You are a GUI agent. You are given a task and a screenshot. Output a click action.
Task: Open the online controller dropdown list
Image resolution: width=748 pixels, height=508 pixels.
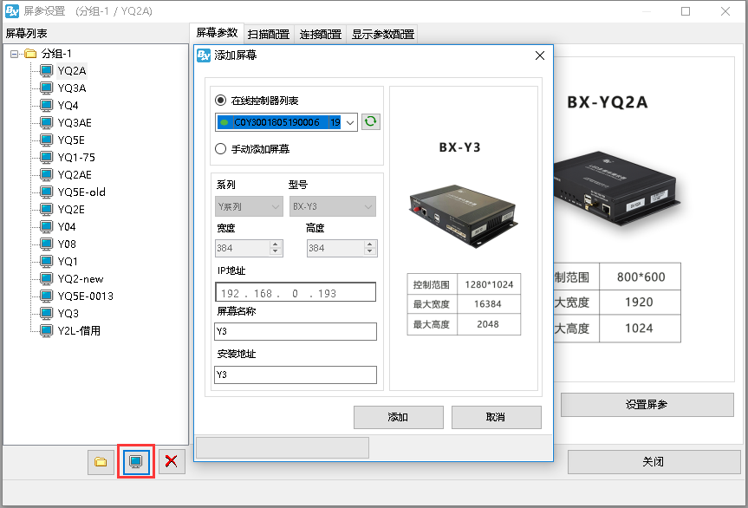point(350,122)
